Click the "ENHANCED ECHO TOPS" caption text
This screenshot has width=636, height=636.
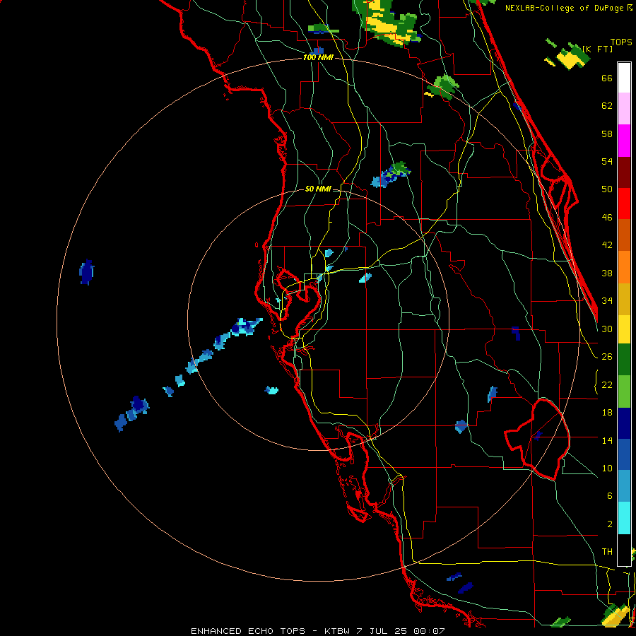[x=248, y=631]
